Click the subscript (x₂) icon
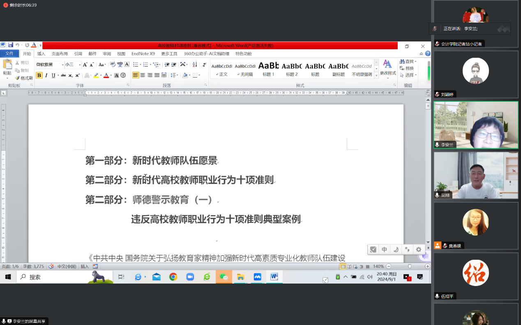This screenshot has height=325, width=521. tap(70, 76)
